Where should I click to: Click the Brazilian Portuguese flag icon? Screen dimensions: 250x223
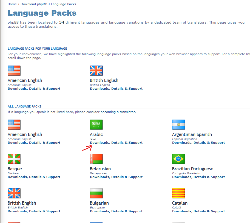pyautogui.click(x=178, y=159)
